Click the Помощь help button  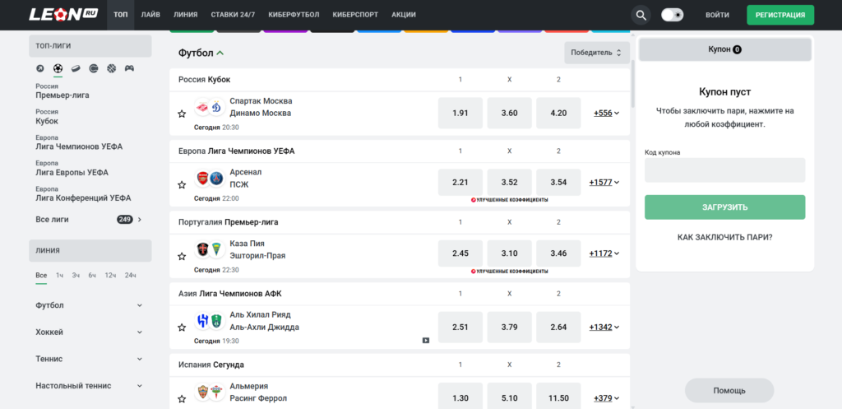(729, 391)
